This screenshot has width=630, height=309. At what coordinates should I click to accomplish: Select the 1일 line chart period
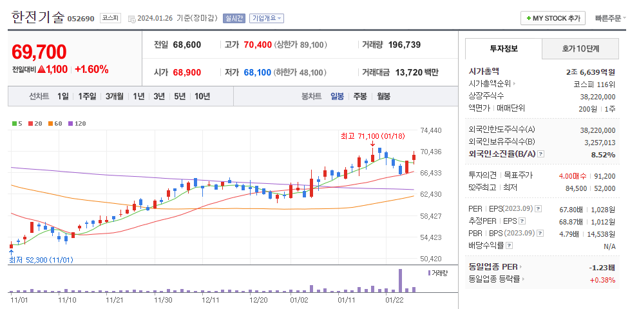[63, 96]
